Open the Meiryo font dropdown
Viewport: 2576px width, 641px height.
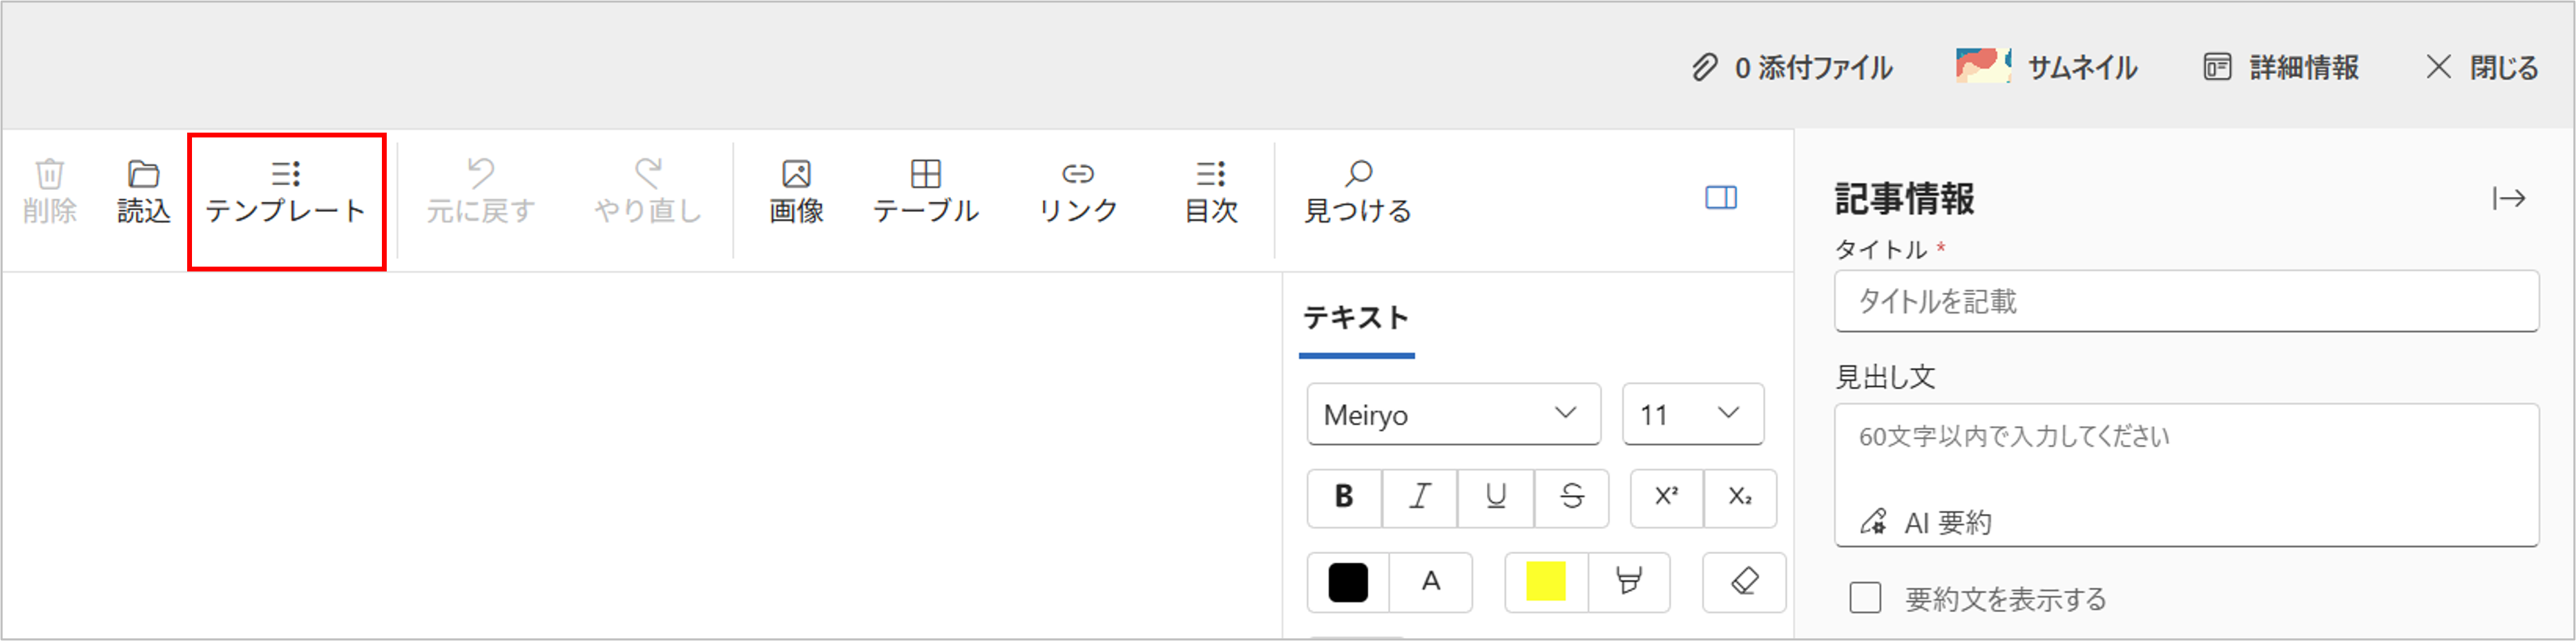[1452, 414]
